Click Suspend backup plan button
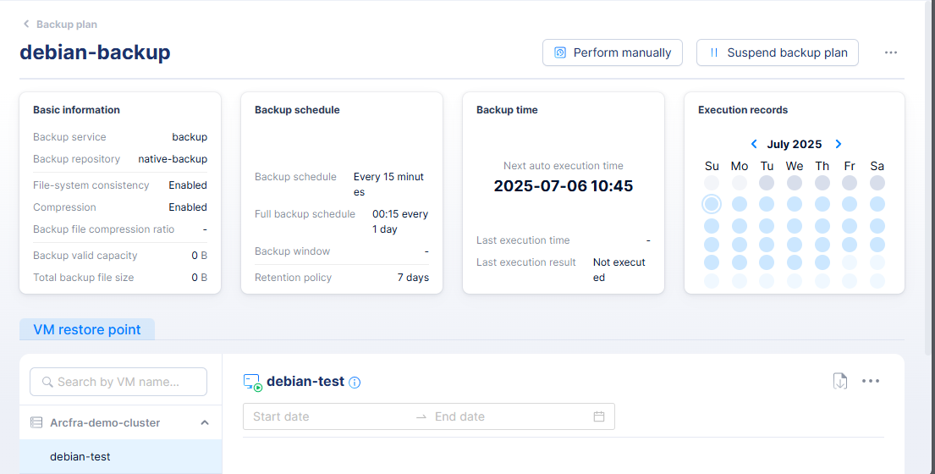The width and height of the screenshot is (935, 474). [x=778, y=52]
